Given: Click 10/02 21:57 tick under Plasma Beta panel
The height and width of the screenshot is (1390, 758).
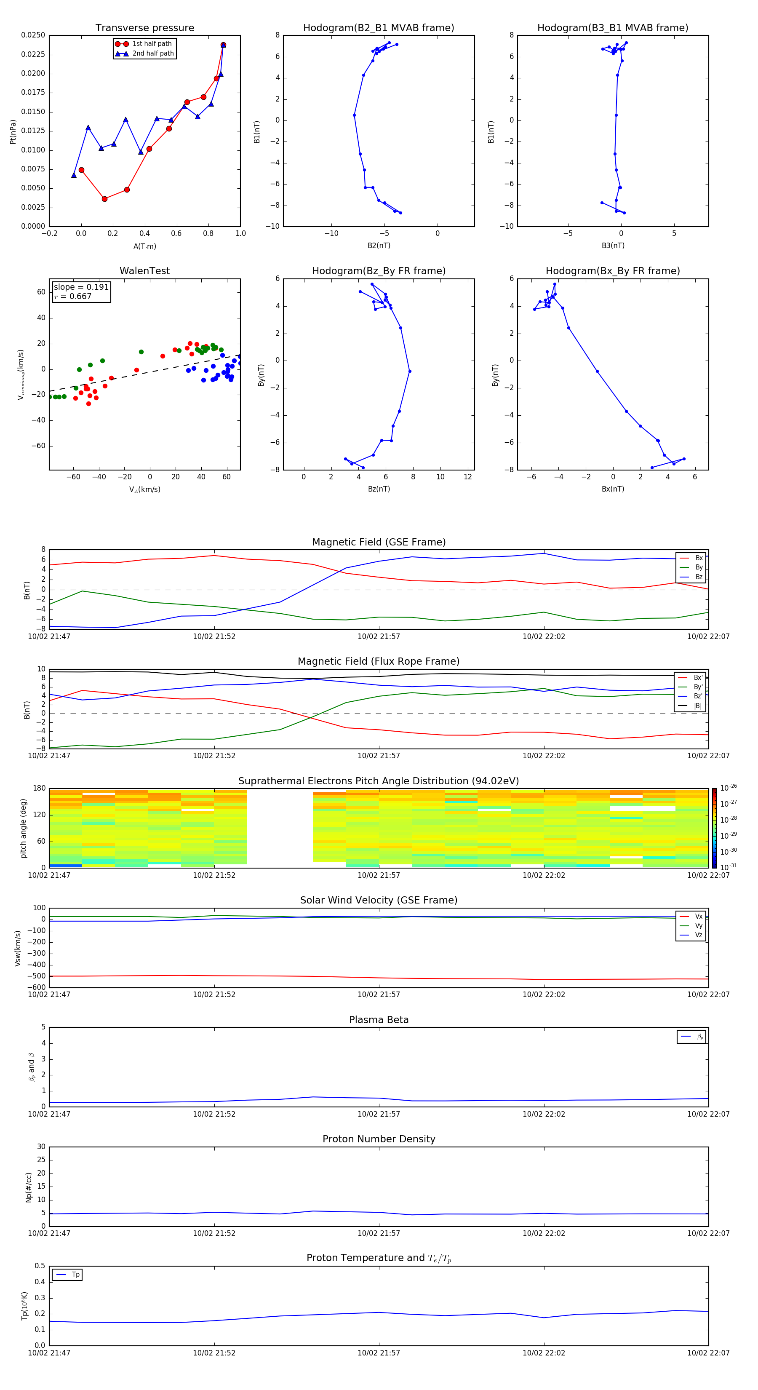Looking at the screenshot, I should click(x=379, y=1114).
